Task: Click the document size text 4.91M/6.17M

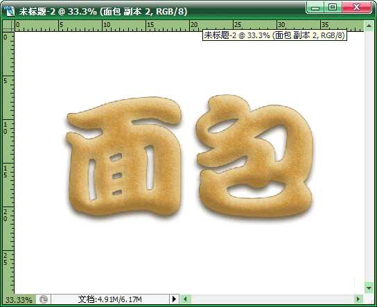Action: pos(109,299)
